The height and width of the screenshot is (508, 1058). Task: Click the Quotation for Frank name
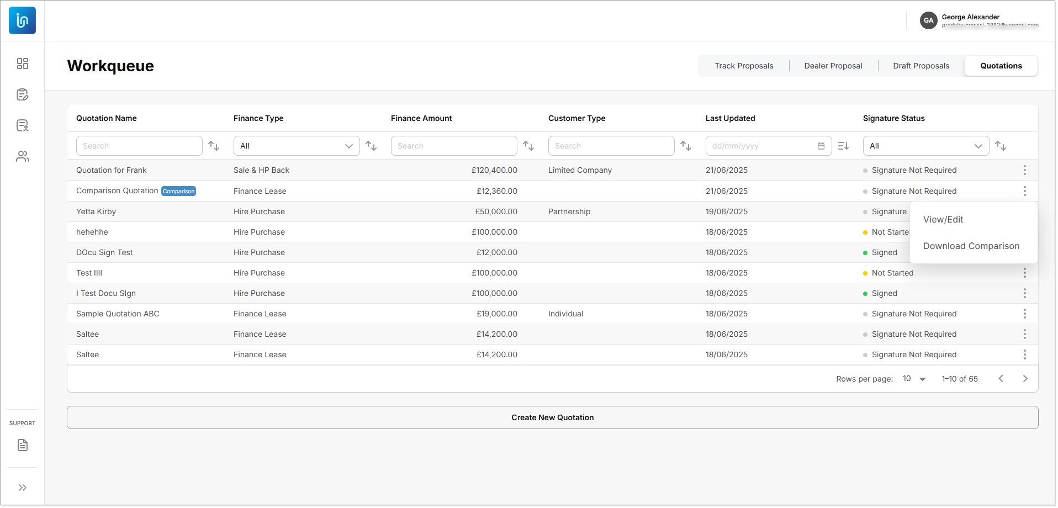(112, 170)
